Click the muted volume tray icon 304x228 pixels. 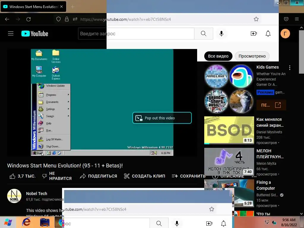[x=274, y=222]
